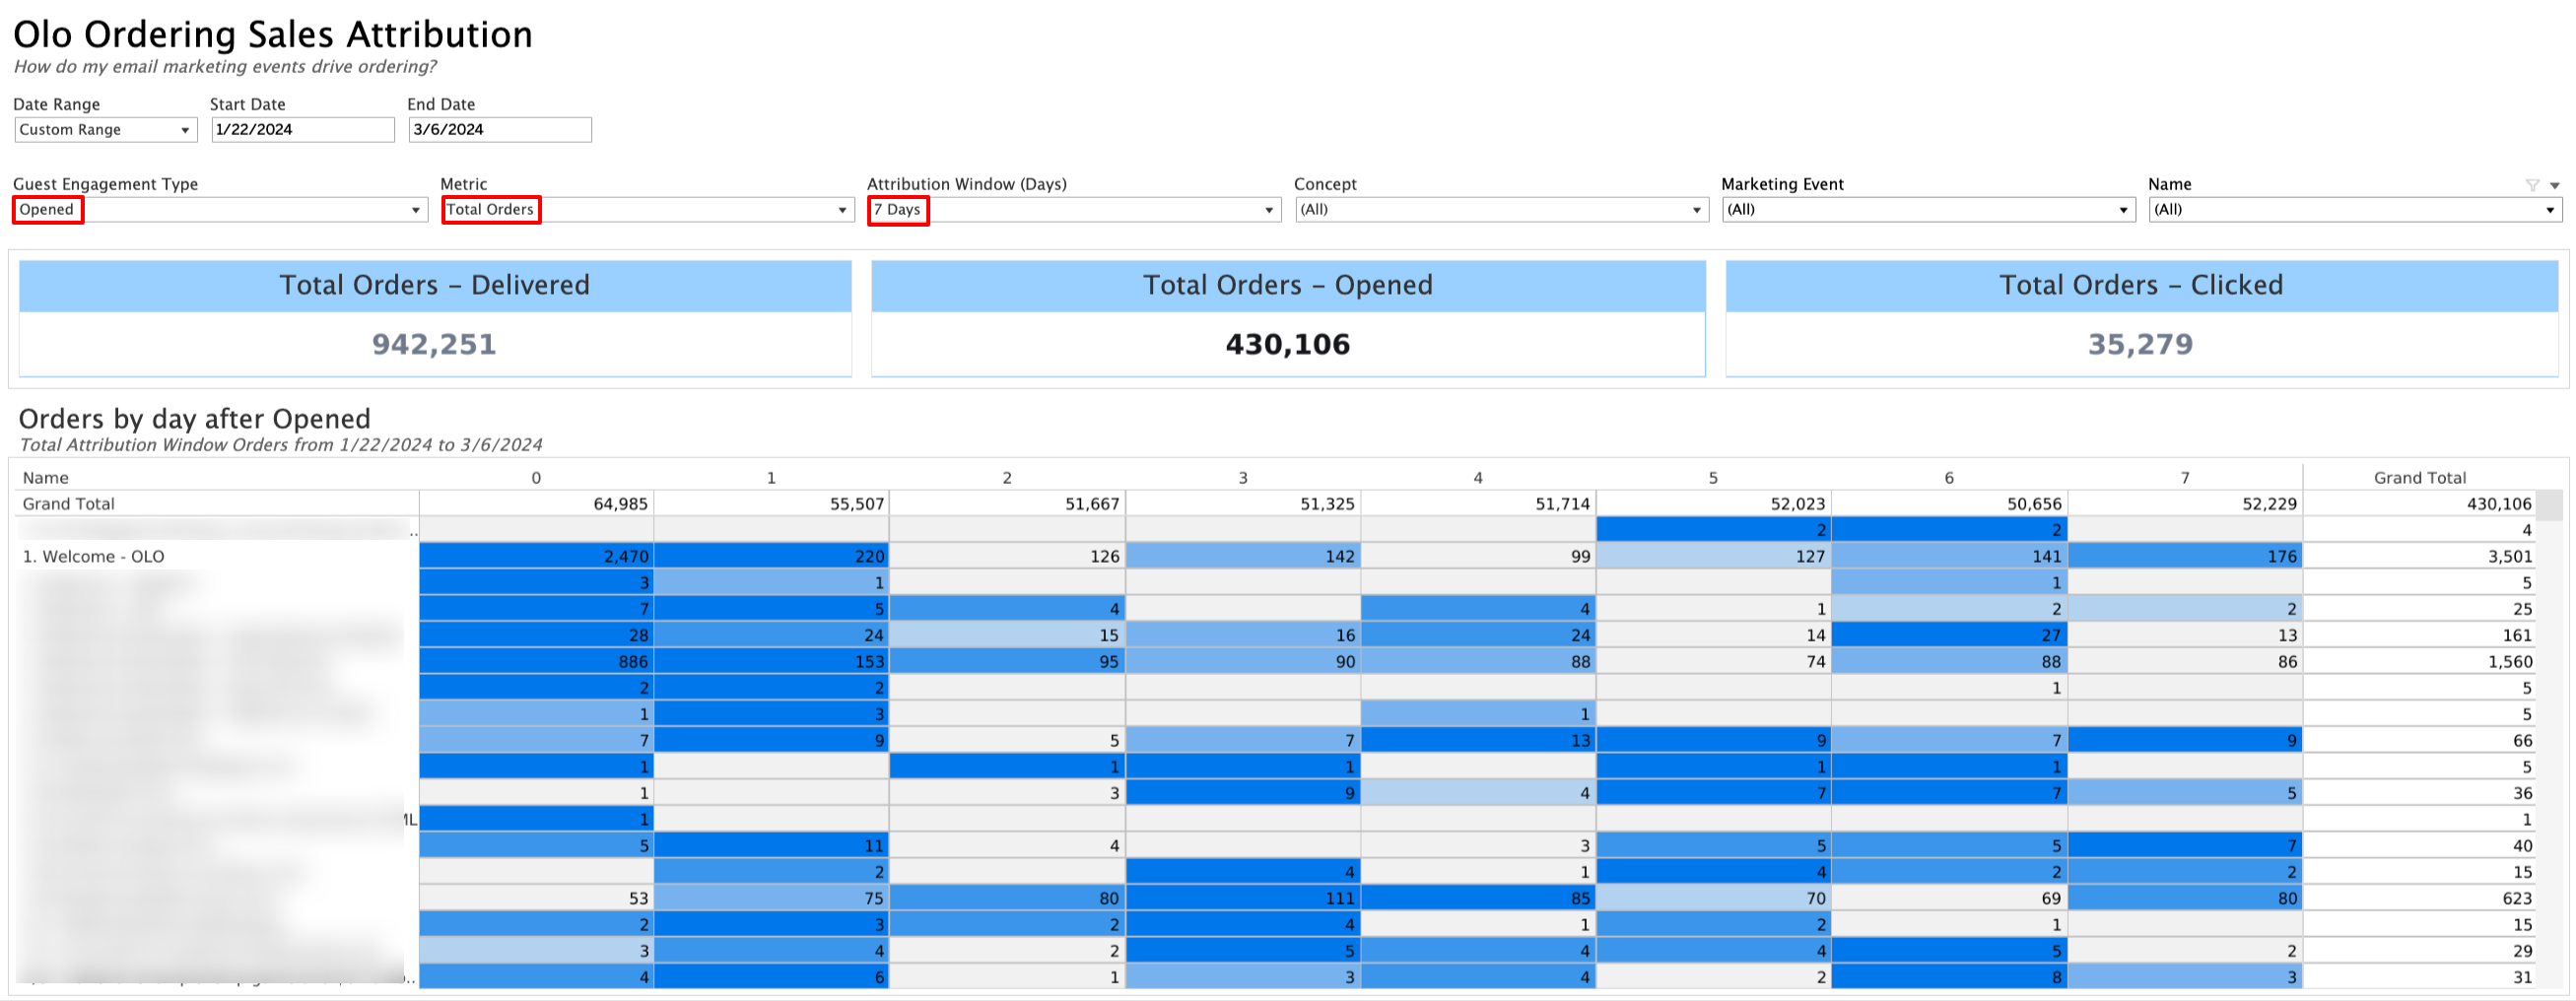Click the 53 cell in day 0 column
This screenshot has width=2576, height=1001.
(536, 899)
